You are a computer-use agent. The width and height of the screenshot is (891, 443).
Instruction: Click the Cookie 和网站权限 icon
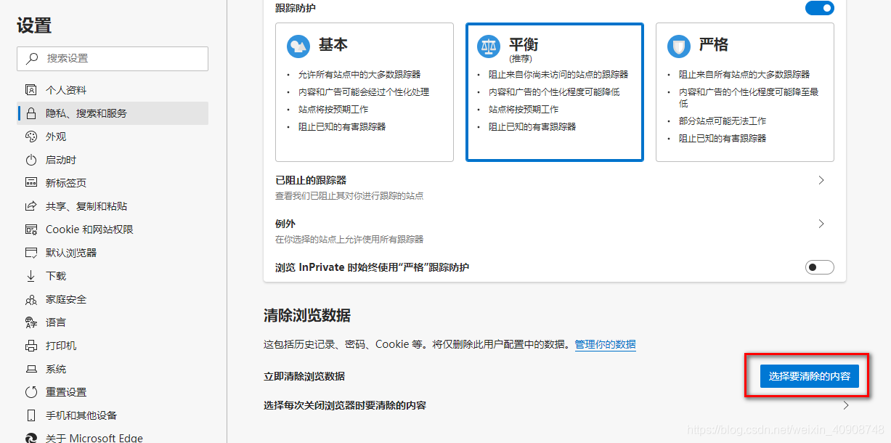[x=30, y=229]
